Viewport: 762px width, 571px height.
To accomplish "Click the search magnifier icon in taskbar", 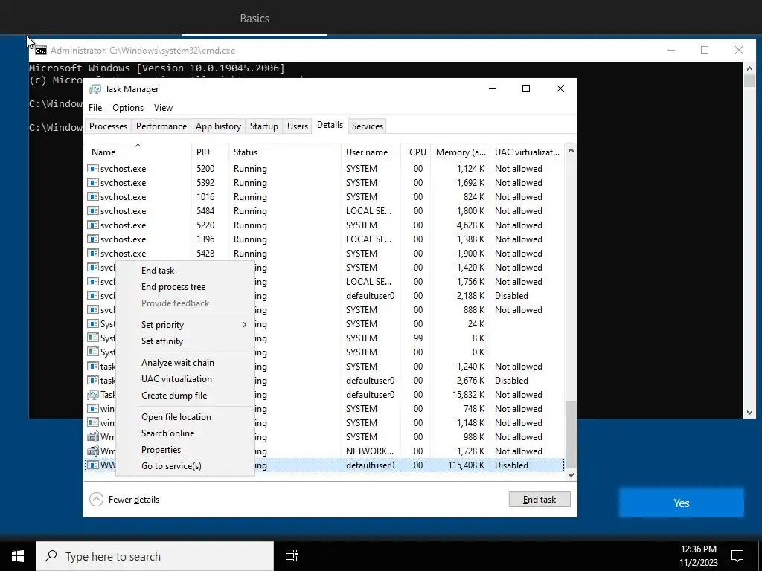I will point(51,556).
